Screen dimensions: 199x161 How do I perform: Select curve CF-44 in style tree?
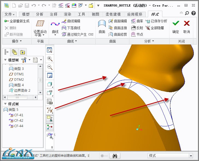[x=16, y=126]
